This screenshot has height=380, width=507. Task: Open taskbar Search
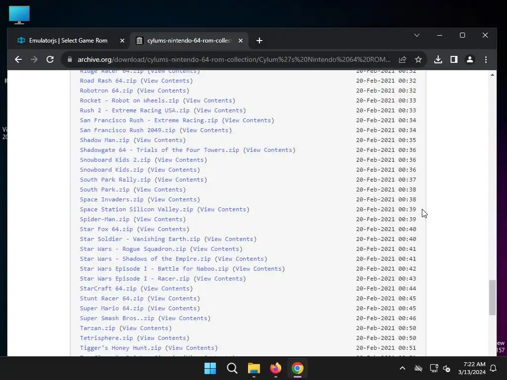[232, 368]
